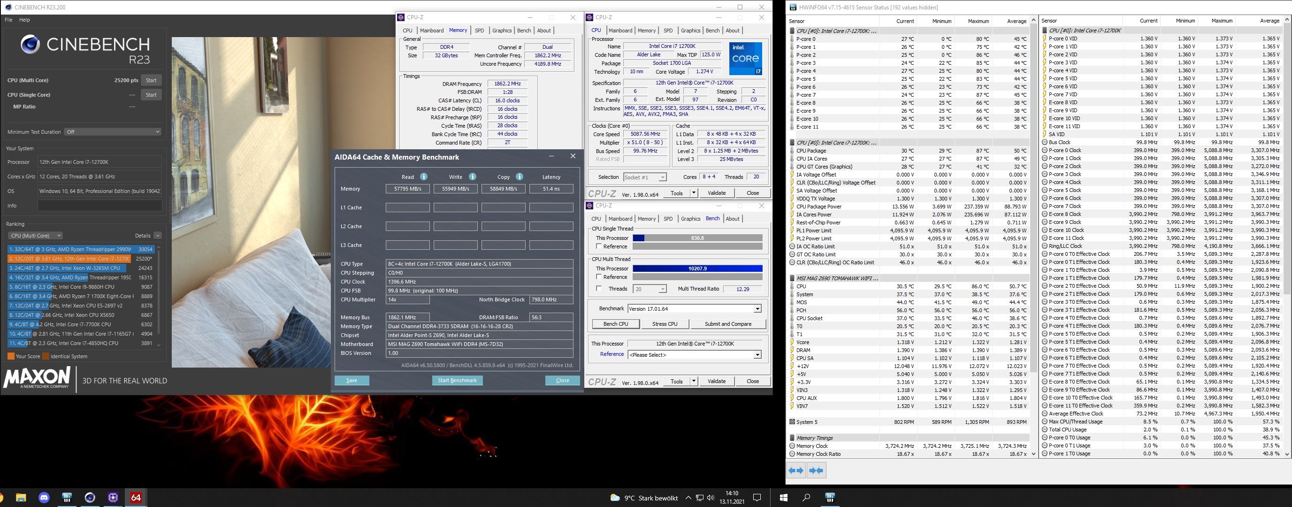Viewport: 1292px width, 507px height.
Task: Click the Reference link in CPU-Z Bench
Action: click(612, 354)
